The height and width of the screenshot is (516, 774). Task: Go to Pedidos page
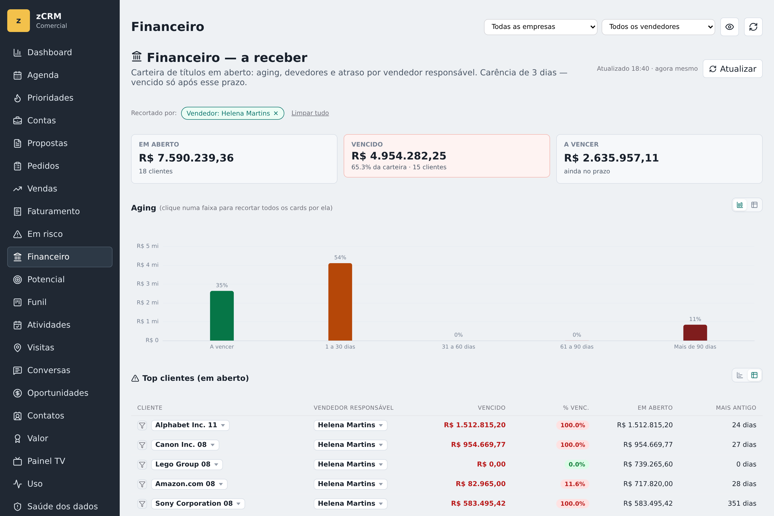[x=60, y=166]
